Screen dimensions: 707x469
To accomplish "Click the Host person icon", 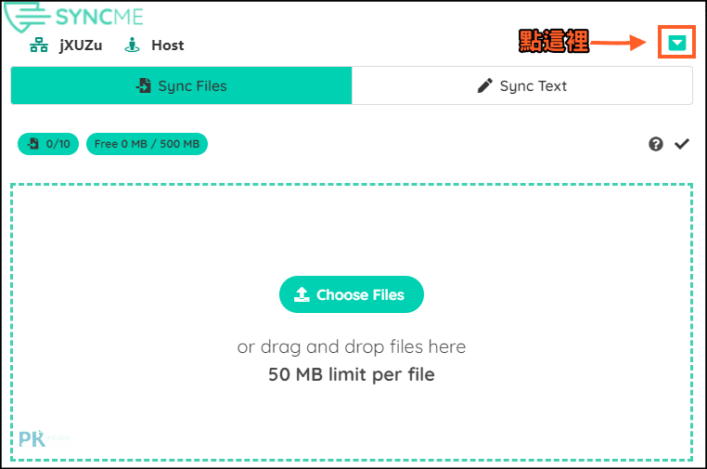I will [x=132, y=46].
